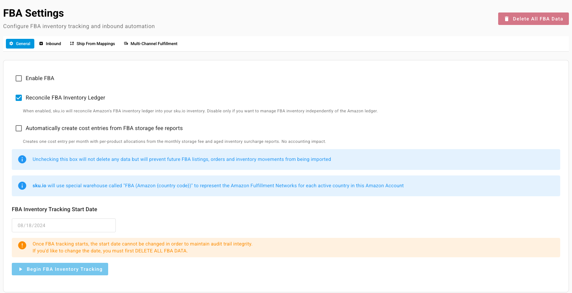Click the Inbound tab box icon
Screen dimensions: 572x293
click(41, 44)
